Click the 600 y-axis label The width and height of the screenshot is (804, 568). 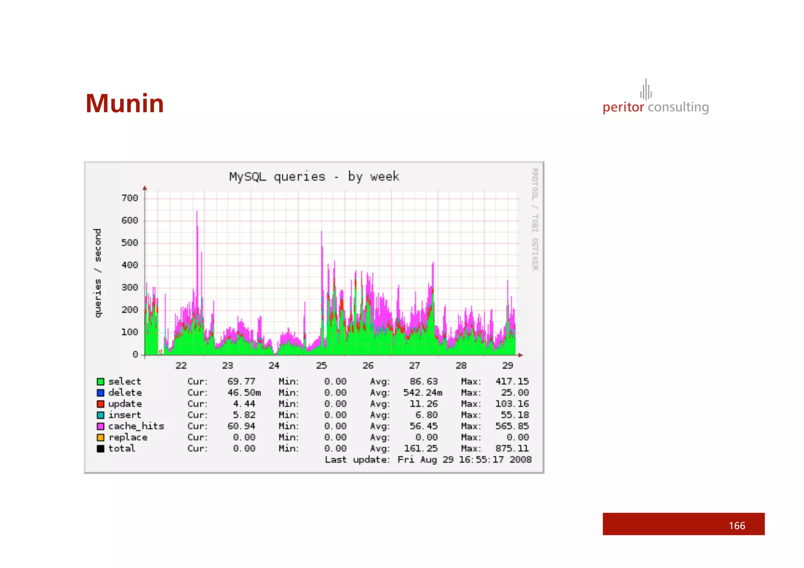130,221
